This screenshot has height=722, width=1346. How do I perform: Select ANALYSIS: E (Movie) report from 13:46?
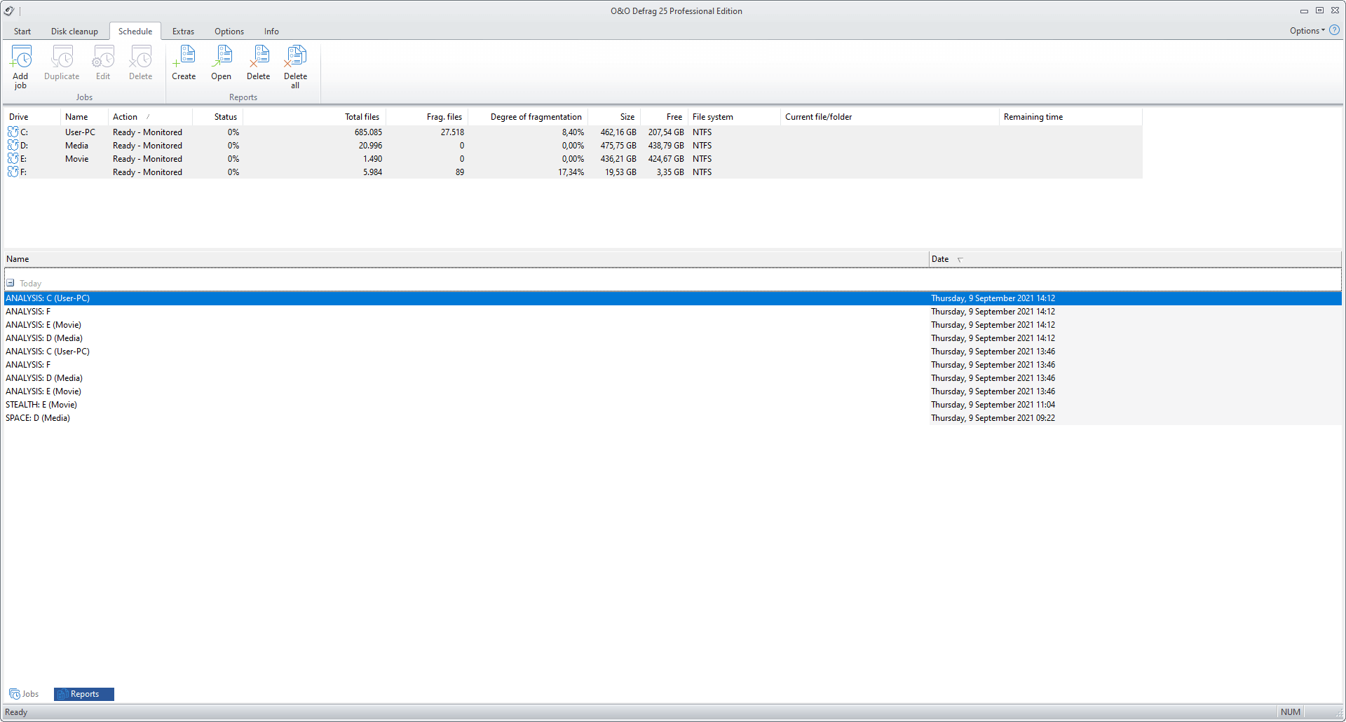pos(673,391)
